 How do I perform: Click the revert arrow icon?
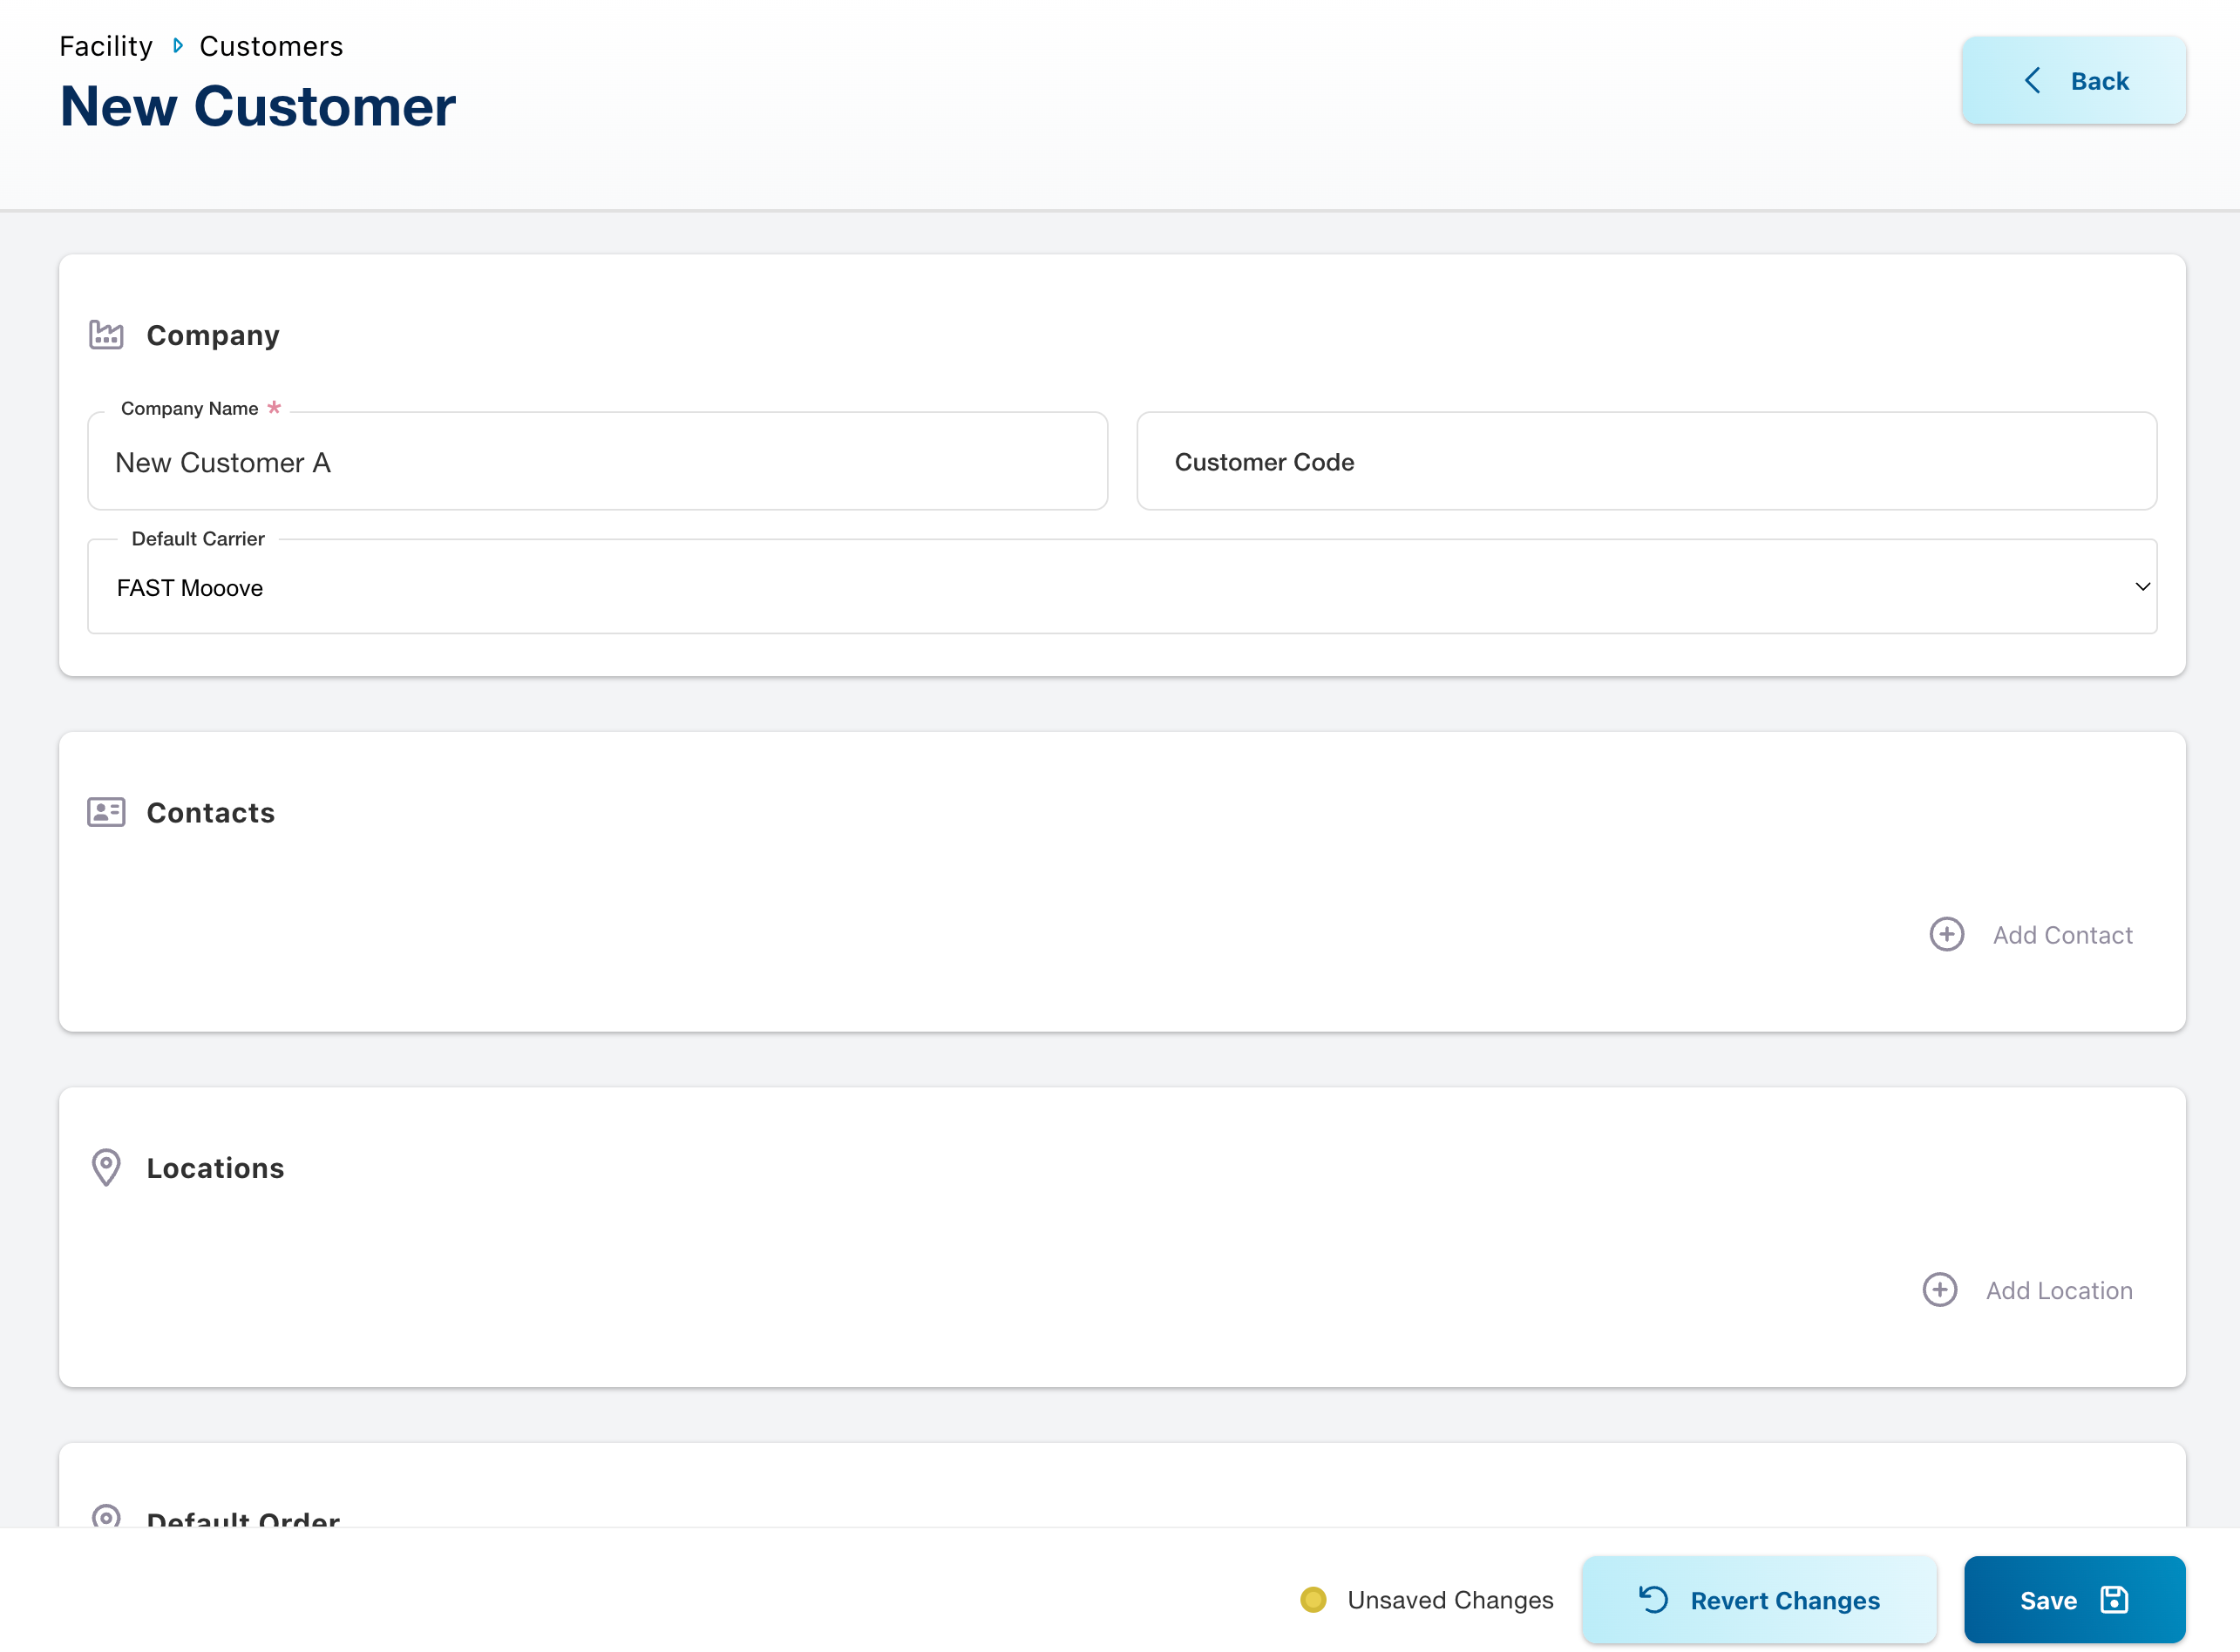1653,1600
